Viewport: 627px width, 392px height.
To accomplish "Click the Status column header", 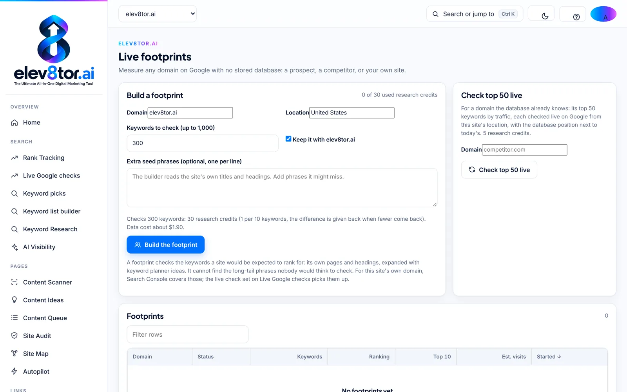I will [221, 357].
